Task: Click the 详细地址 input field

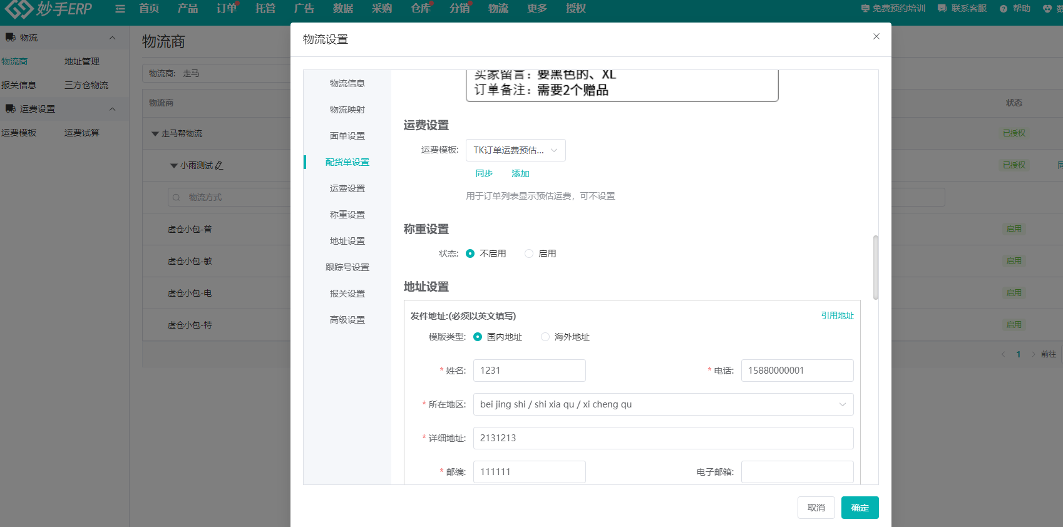Action: click(663, 438)
